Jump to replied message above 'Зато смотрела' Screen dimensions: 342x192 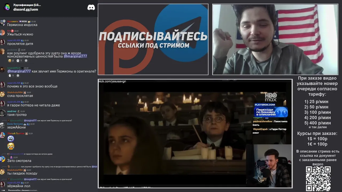click(x=30, y=154)
